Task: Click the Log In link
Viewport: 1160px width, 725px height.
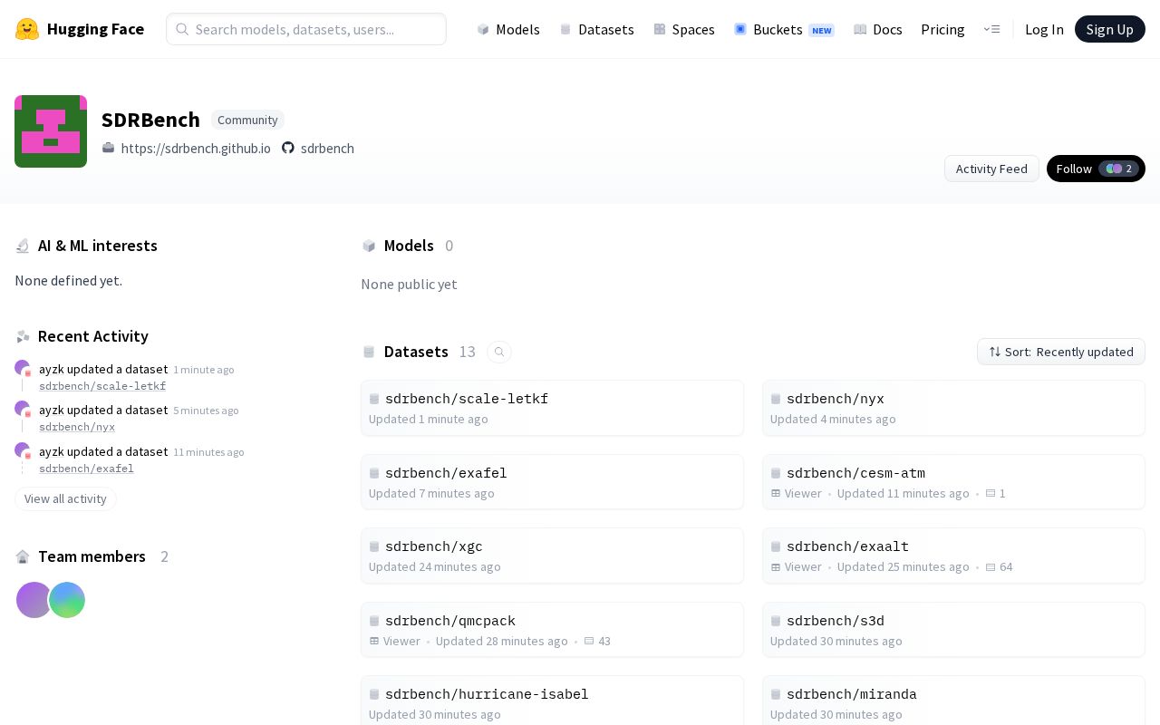Action: [x=1044, y=29]
